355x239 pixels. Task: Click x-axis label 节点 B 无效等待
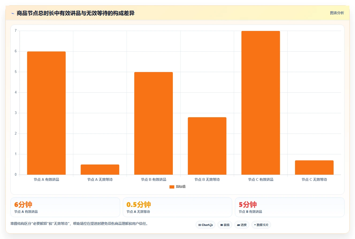[x=207, y=180]
